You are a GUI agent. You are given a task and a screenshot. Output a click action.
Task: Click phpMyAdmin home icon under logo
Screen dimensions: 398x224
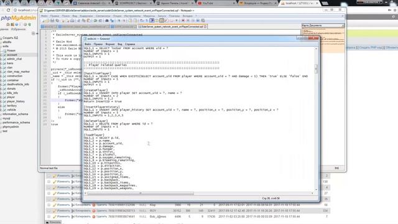pyautogui.click(x=8, y=24)
